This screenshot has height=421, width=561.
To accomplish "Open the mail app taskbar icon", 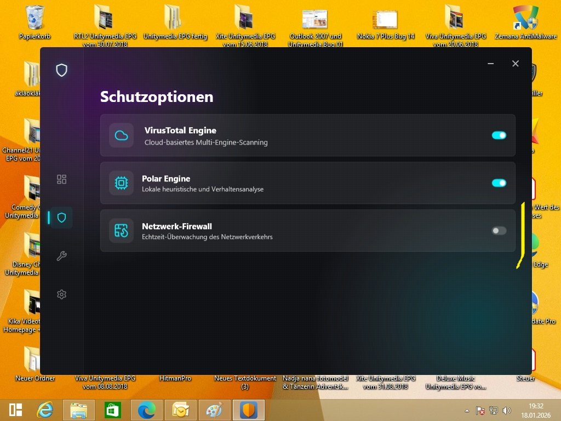I will tap(181, 410).
